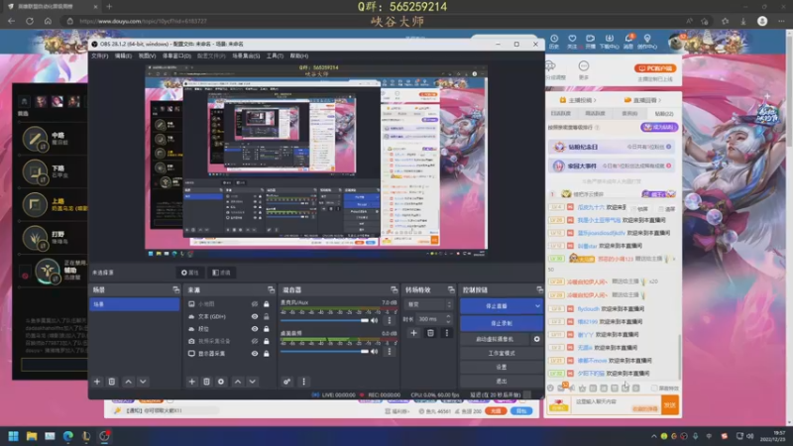This screenshot has width=793, height=446.
Task: Show the hidden 小地图 source
Action: 255,304
